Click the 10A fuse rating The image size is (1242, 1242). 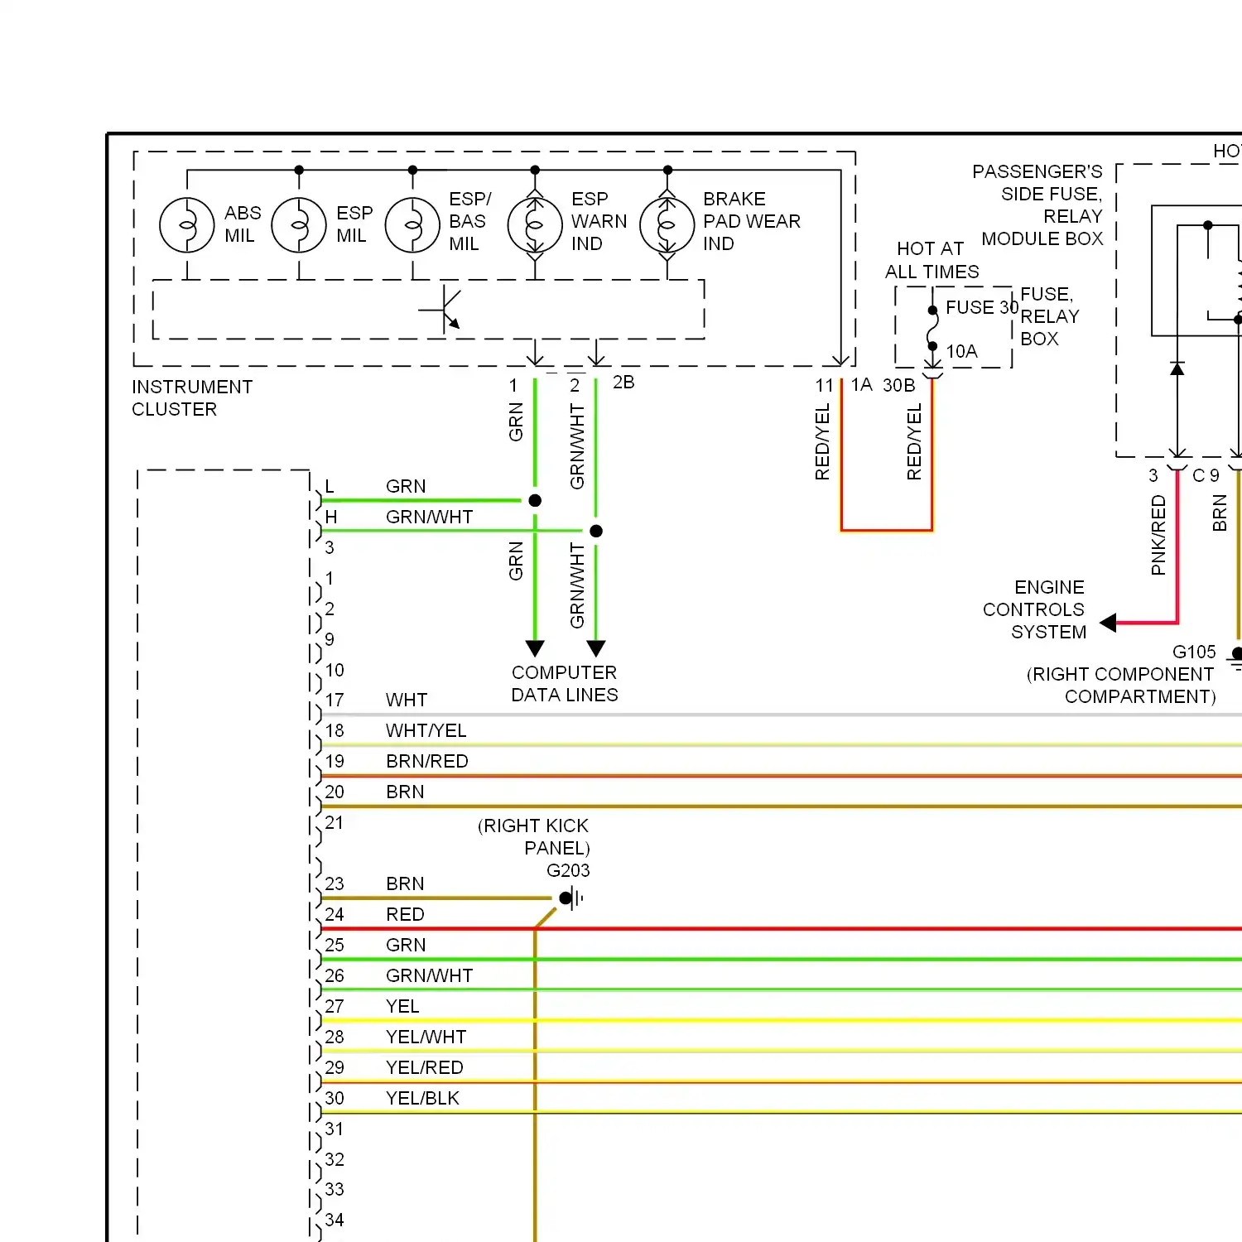pyautogui.click(x=962, y=351)
